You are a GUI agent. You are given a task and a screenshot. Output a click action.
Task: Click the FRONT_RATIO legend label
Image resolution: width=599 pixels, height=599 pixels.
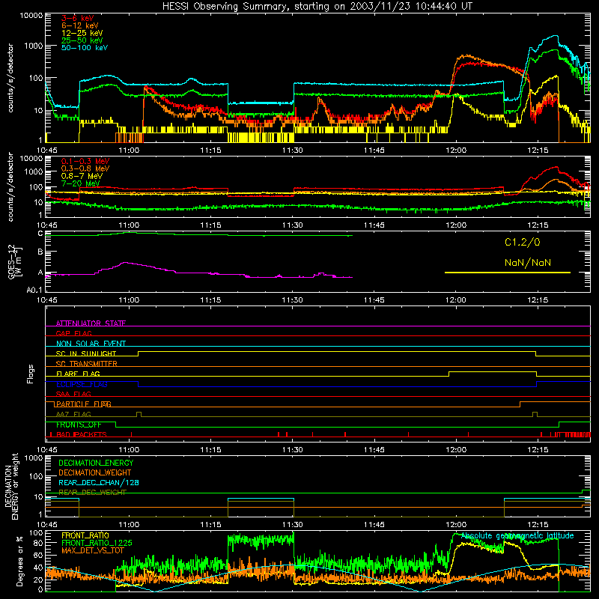pos(85,535)
